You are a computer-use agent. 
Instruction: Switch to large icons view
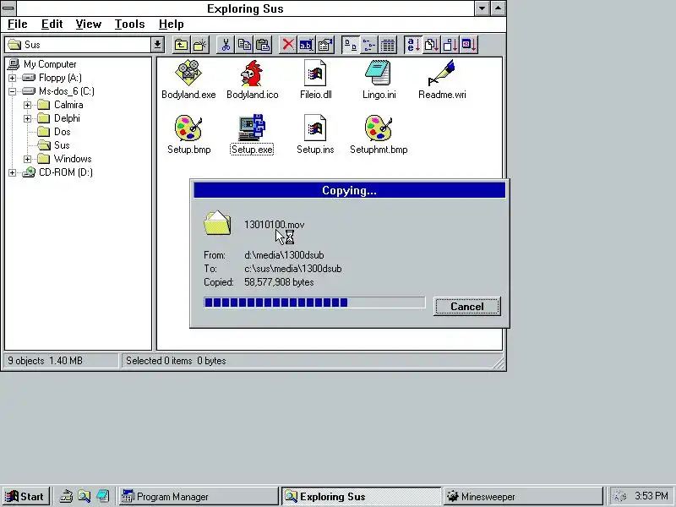click(x=351, y=45)
